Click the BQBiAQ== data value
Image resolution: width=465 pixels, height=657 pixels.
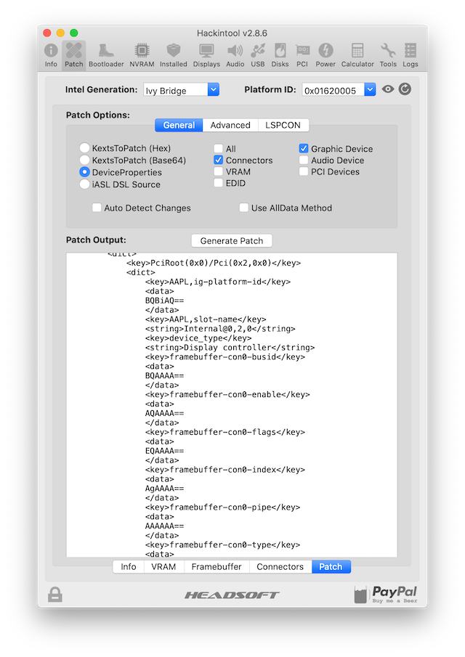coord(164,301)
